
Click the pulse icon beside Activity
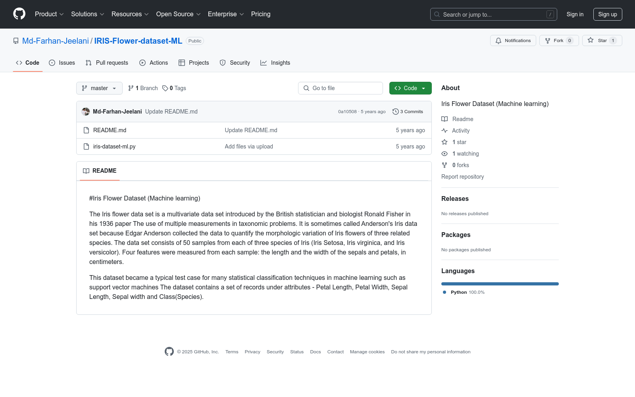pyautogui.click(x=444, y=131)
